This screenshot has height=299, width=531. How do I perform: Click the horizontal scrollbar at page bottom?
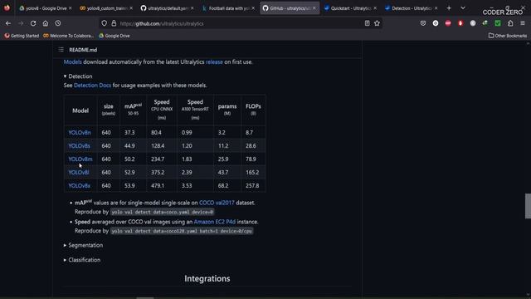(145, 297)
